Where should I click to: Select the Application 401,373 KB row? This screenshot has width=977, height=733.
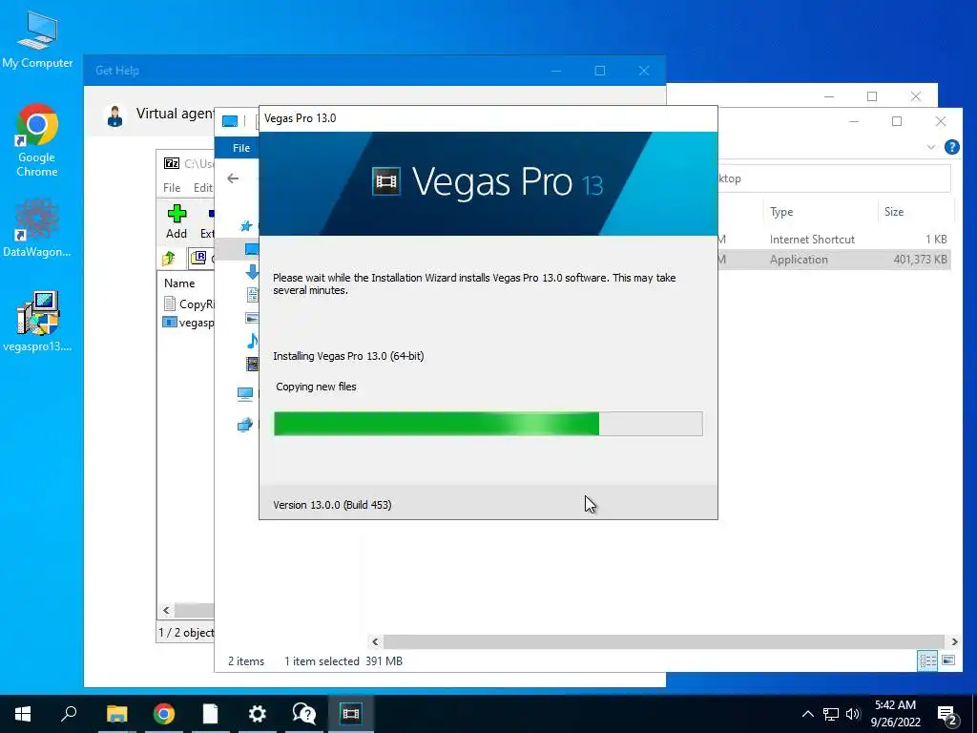834,260
